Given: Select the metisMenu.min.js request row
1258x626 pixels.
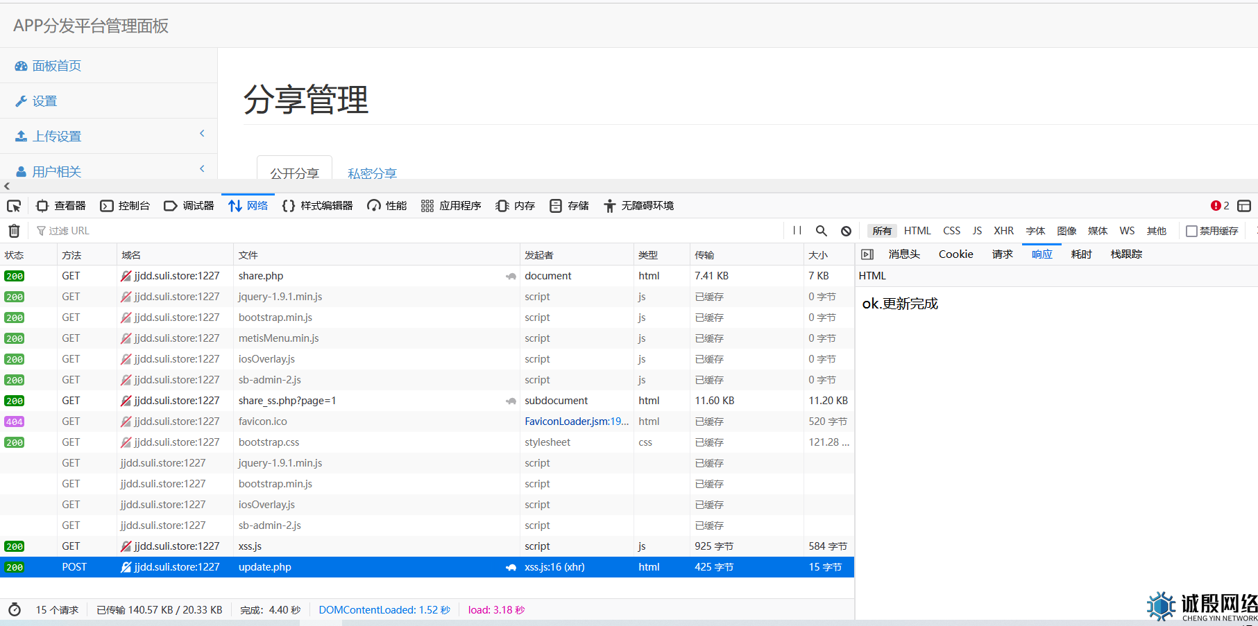Looking at the screenshot, I should pyautogui.click(x=427, y=338).
